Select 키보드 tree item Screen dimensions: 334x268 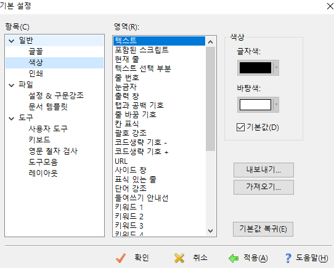click(x=39, y=140)
